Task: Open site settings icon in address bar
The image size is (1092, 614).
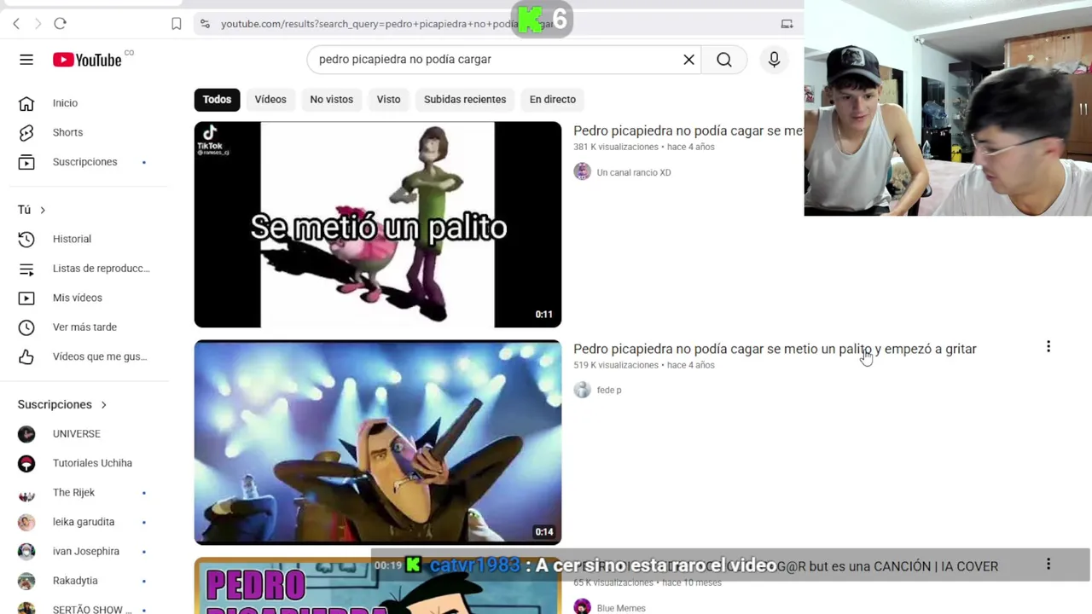Action: [205, 24]
